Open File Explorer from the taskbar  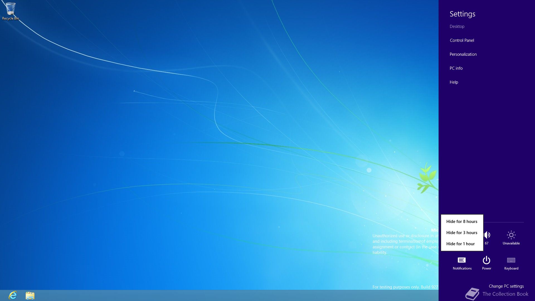[30, 295]
